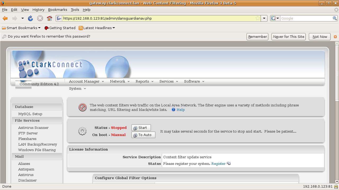Click the padlock icon in status bar
This screenshot has width=339, height=190.
336,187
